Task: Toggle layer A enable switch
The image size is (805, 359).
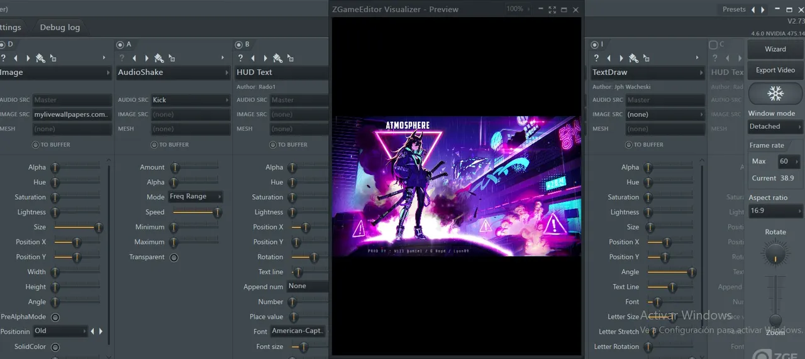Action: point(119,45)
